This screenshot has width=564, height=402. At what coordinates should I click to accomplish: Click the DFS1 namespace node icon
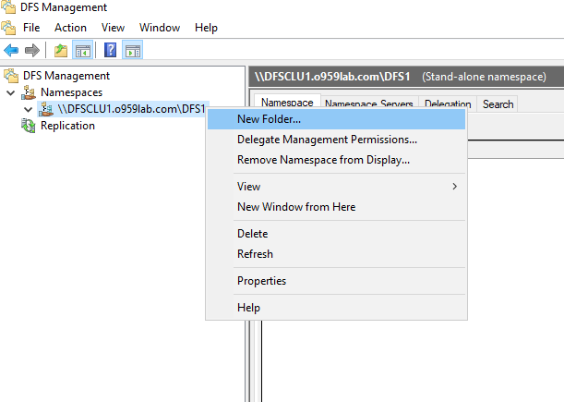(45, 109)
